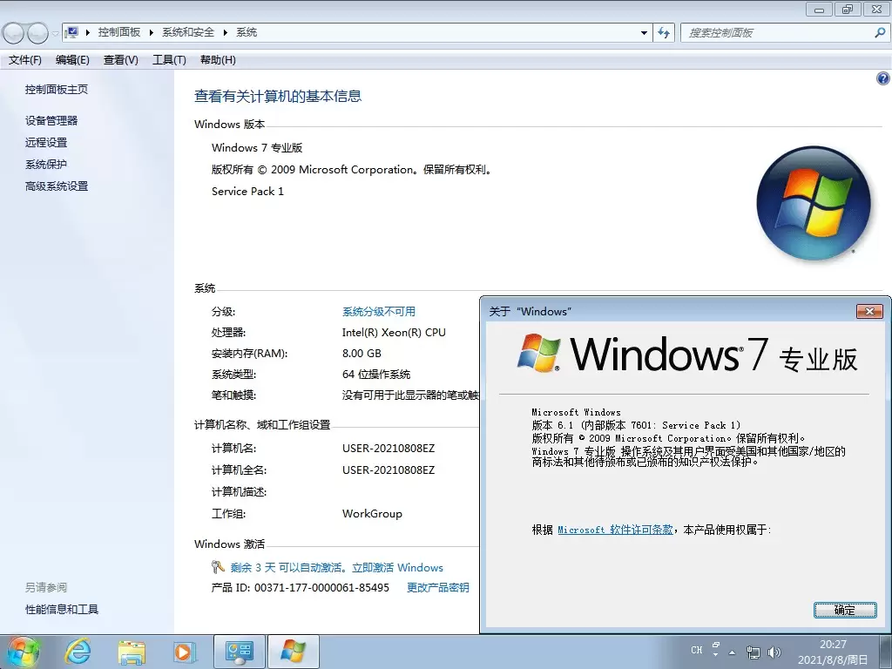
Task: Click the volume speaker tray icon
Action: (774, 652)
